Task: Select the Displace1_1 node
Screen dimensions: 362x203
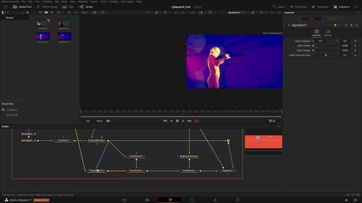Action: (x=228, y=171)
